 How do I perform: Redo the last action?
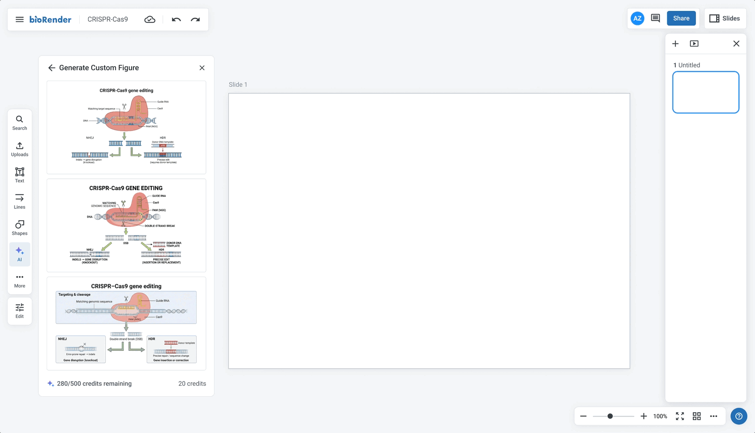[x=195, y=19]
